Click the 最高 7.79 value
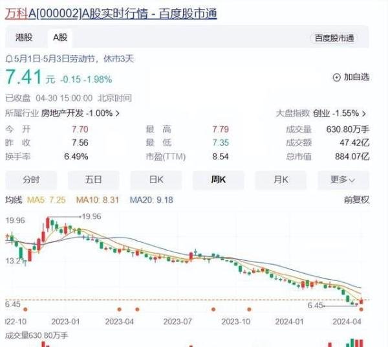The height and width of the screenshot is (347, 388). tap(221, 129)
